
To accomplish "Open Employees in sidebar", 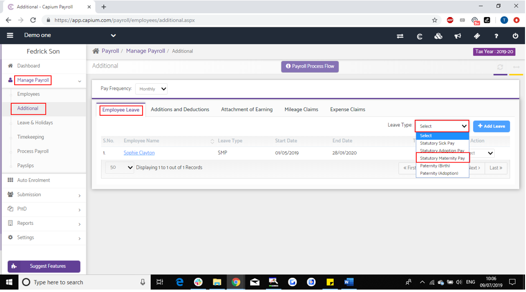I will coord(28,94).
